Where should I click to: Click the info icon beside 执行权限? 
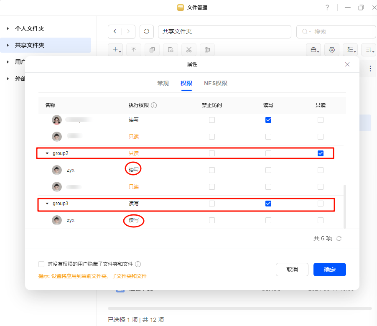point(154,105)
